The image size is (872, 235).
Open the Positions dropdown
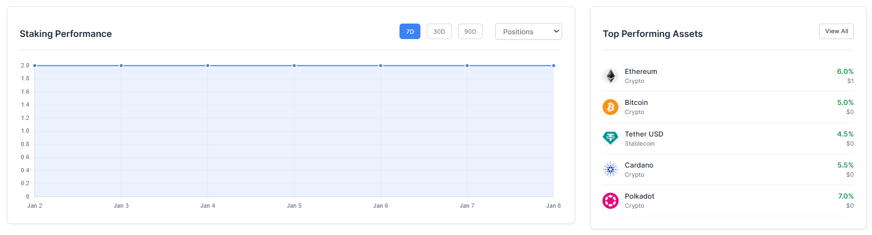(x=528, y=32)
